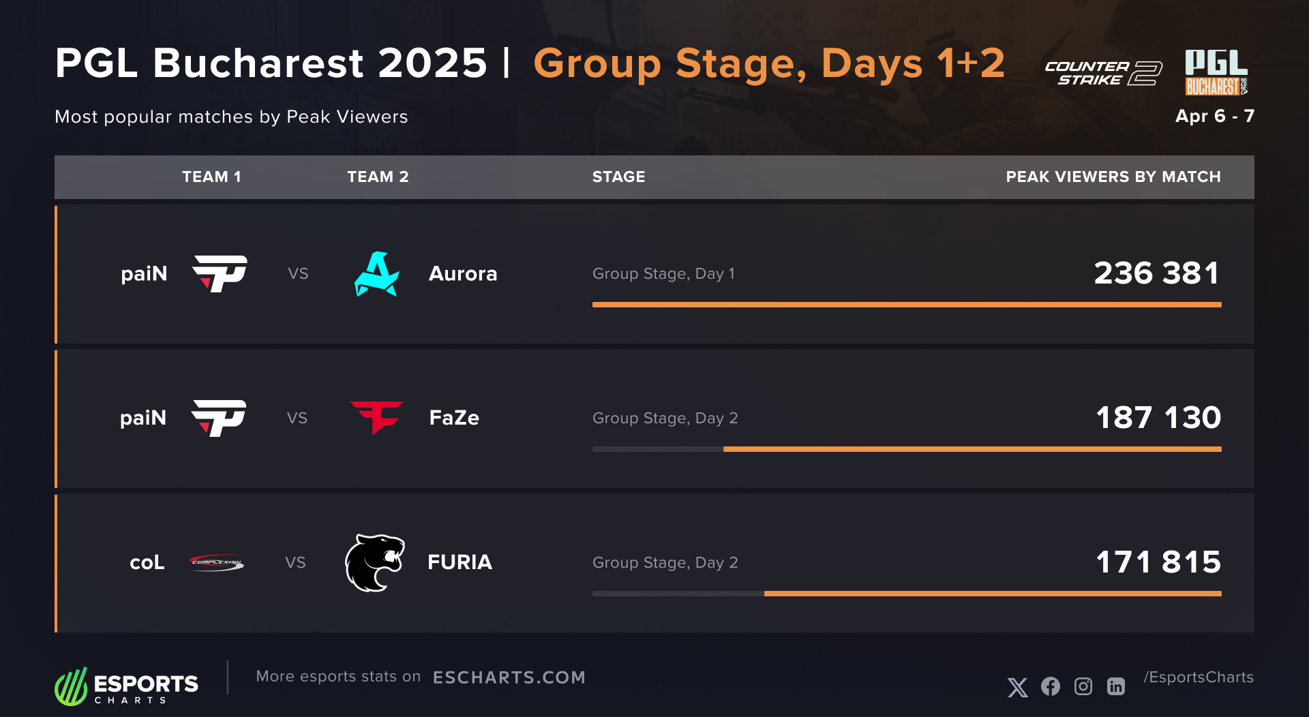This screenshot has height=717, width=1309.
Task: Click the Esports Charts logo
Action: (x=127, y=686)
